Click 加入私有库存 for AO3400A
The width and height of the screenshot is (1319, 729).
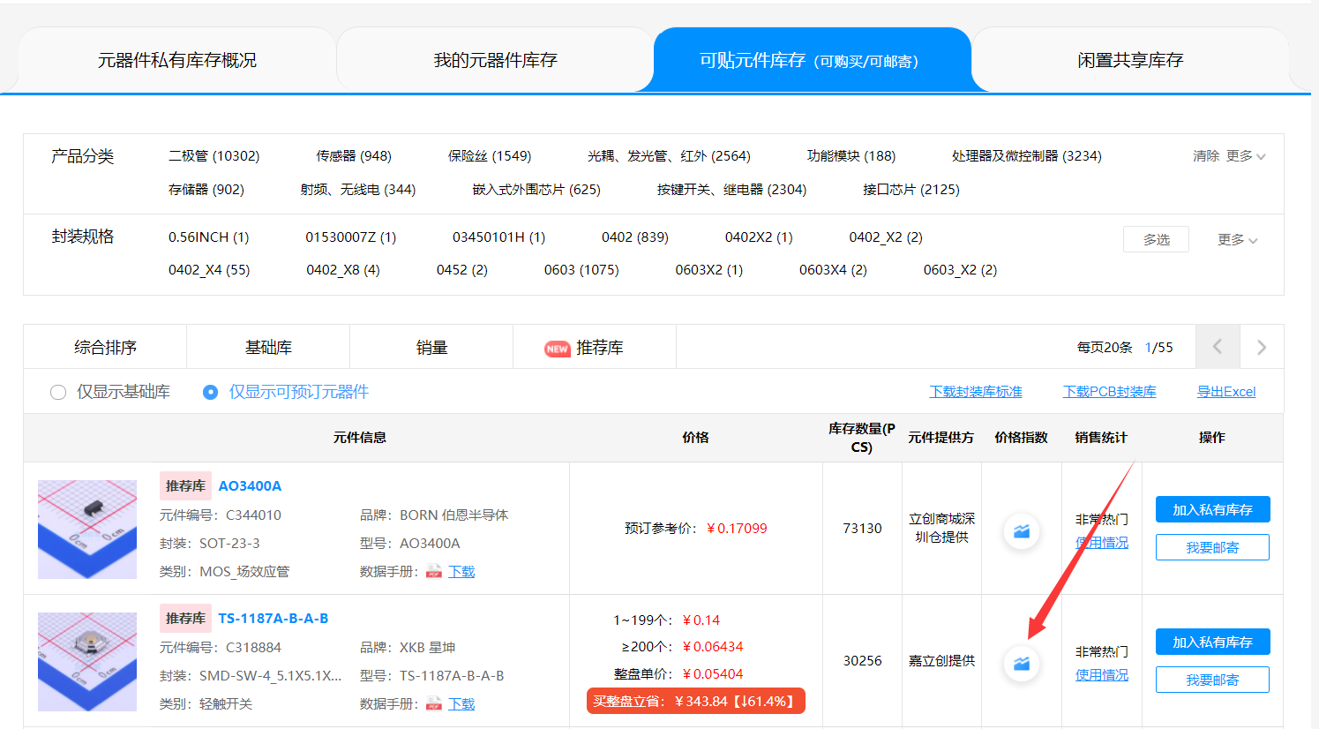click(x=1212, y=510)
